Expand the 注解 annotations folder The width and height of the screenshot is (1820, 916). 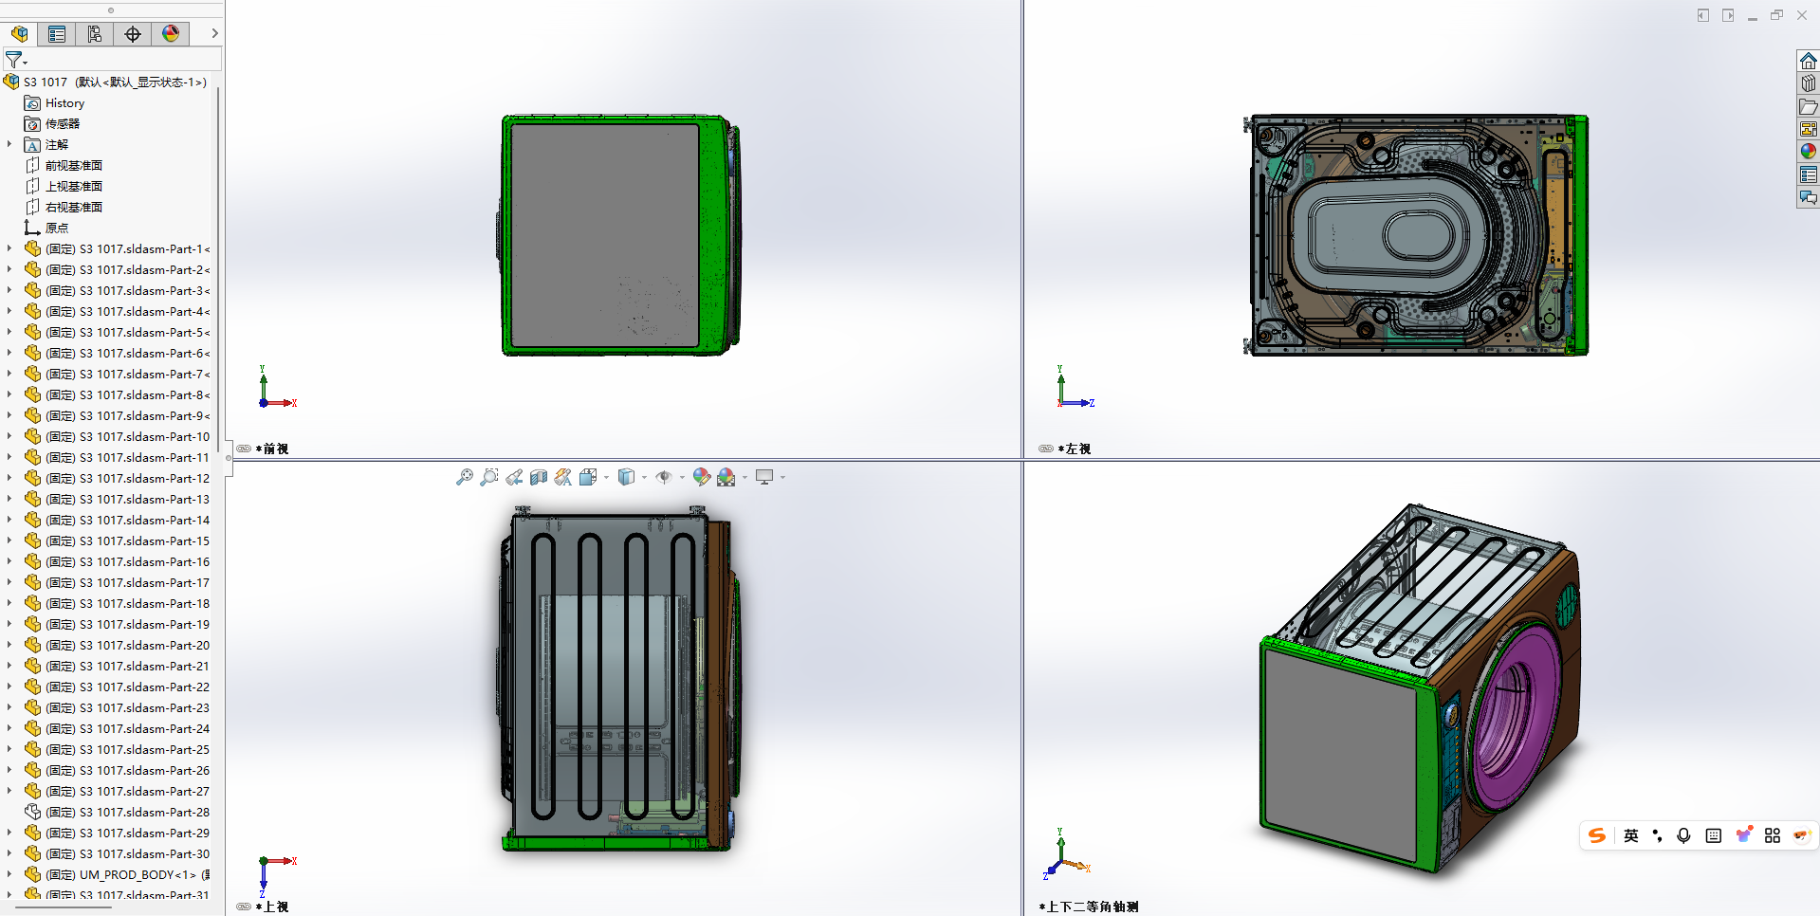9,144
